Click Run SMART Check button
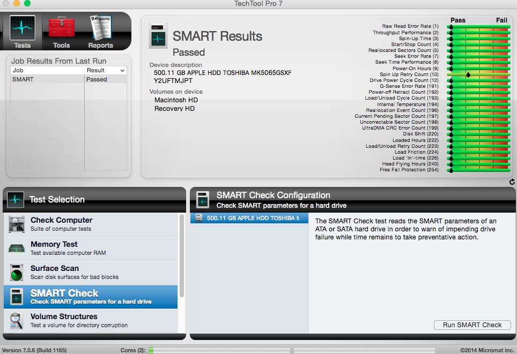Viewport: 517px width, 354px height. coord(472,325)
